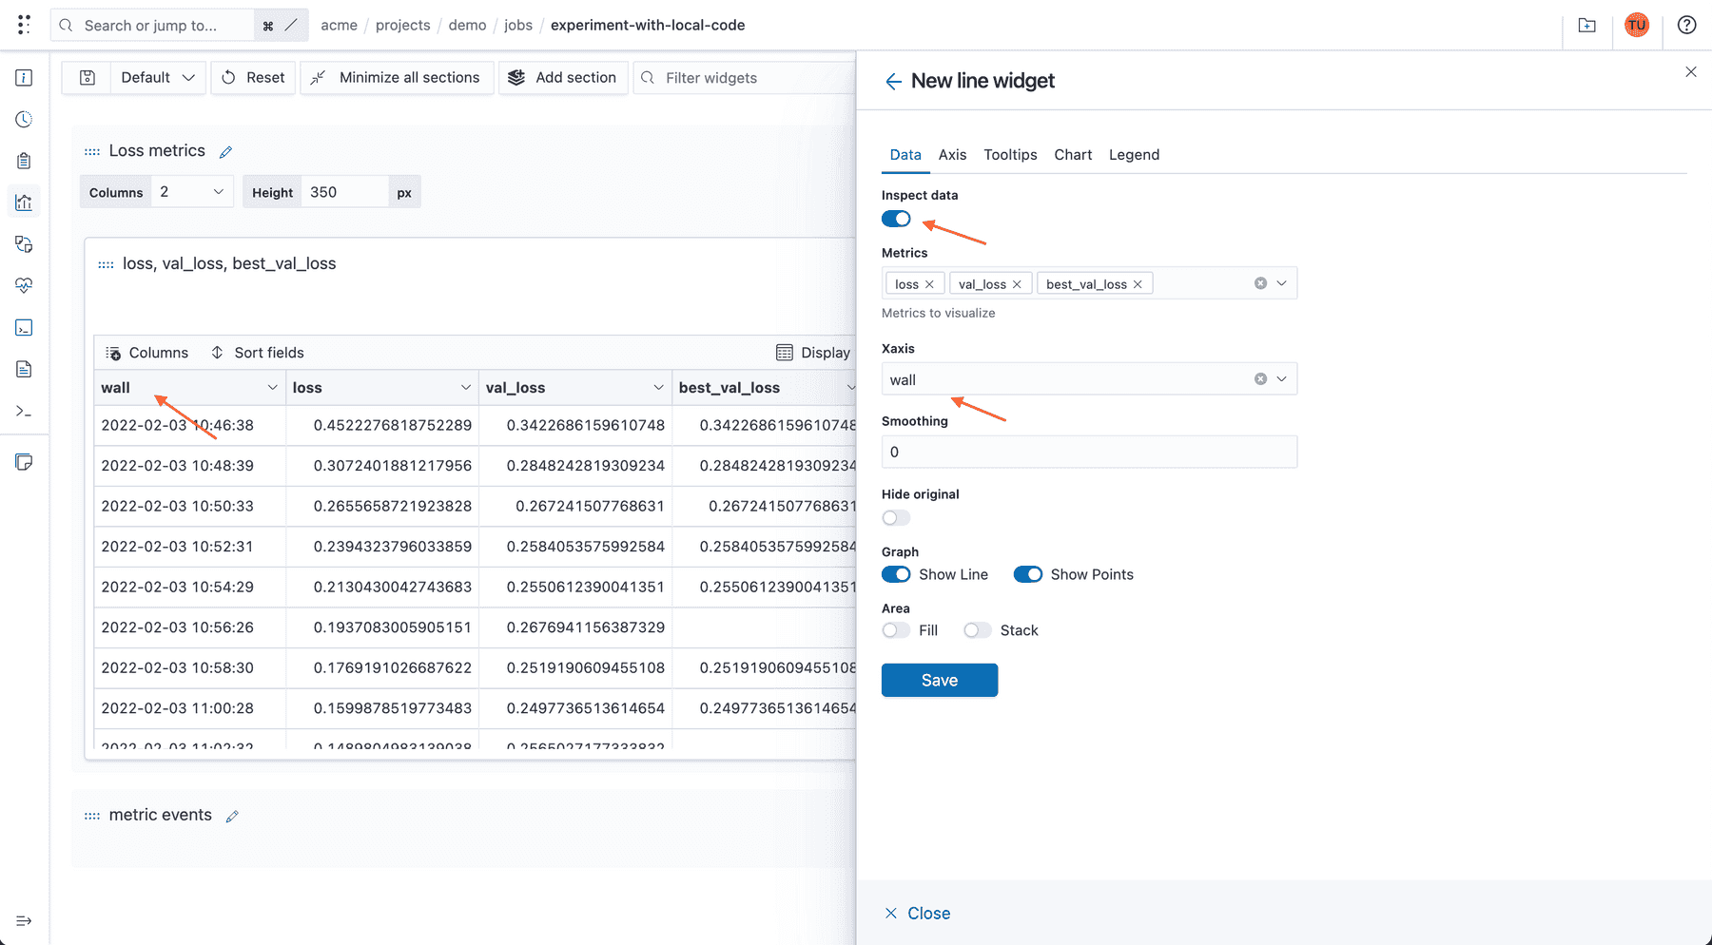The width and height of the screenshot is (1712, 945).
Task: Select the file logs icon in sidebar
Action: 24,369
